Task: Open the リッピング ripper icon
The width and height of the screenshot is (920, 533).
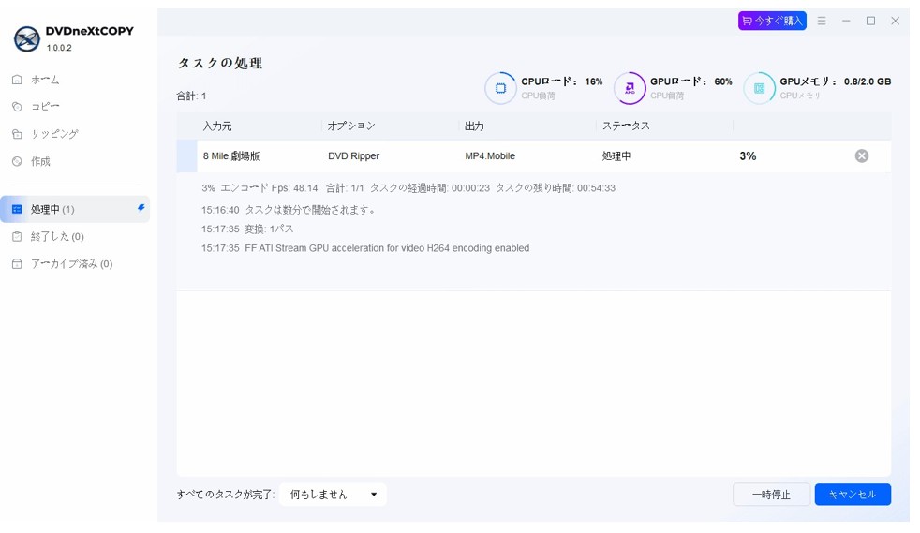Action: click(17, 134)
